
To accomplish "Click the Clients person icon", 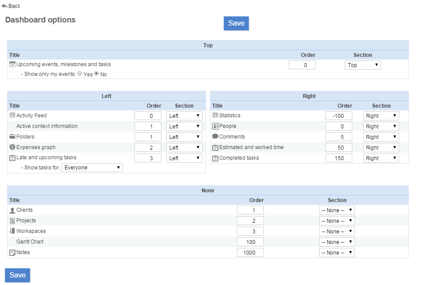I will point(12,210).
